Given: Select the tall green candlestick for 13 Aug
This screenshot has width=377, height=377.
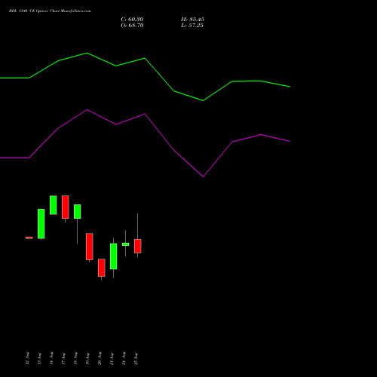Looking at the screenshot, I should tap(41, 224).
